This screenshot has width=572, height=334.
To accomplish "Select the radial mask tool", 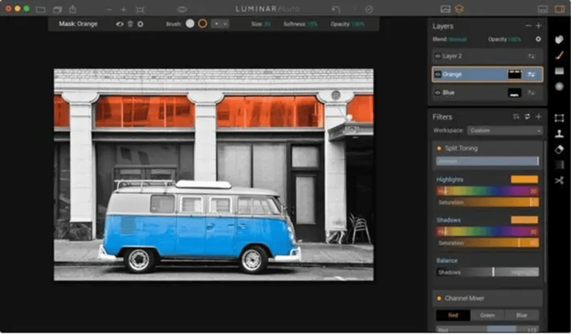I will [559, 86].
